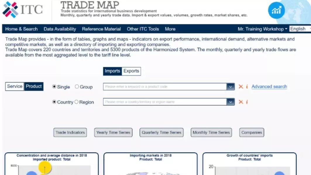Open the Mr. Training Workshop user menu
This screenshot has width=311, height=175.
pos(262,29)
